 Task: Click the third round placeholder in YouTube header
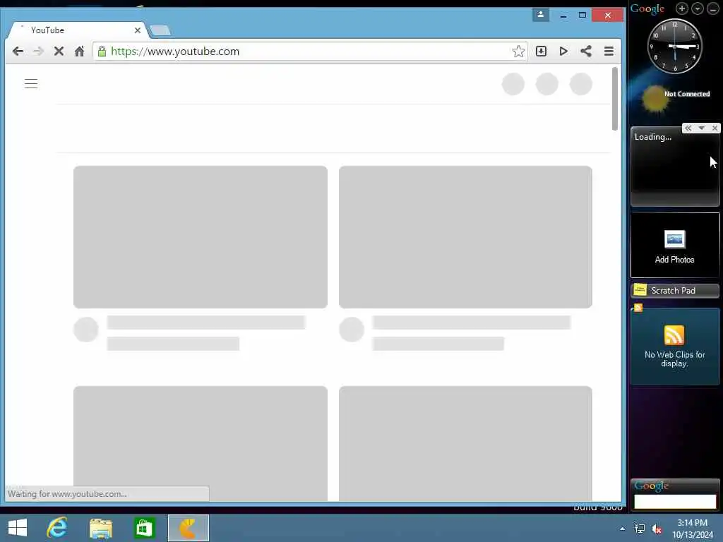point(581,84)
